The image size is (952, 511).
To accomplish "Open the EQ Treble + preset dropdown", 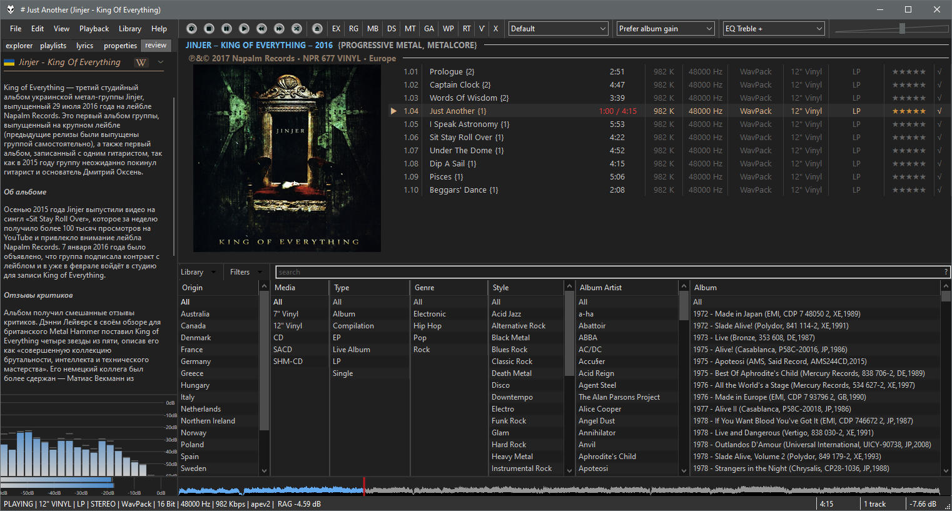I will click(773, 29).
